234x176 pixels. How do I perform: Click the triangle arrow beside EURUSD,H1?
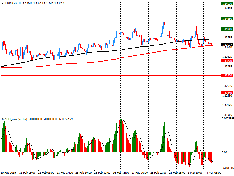3,3
